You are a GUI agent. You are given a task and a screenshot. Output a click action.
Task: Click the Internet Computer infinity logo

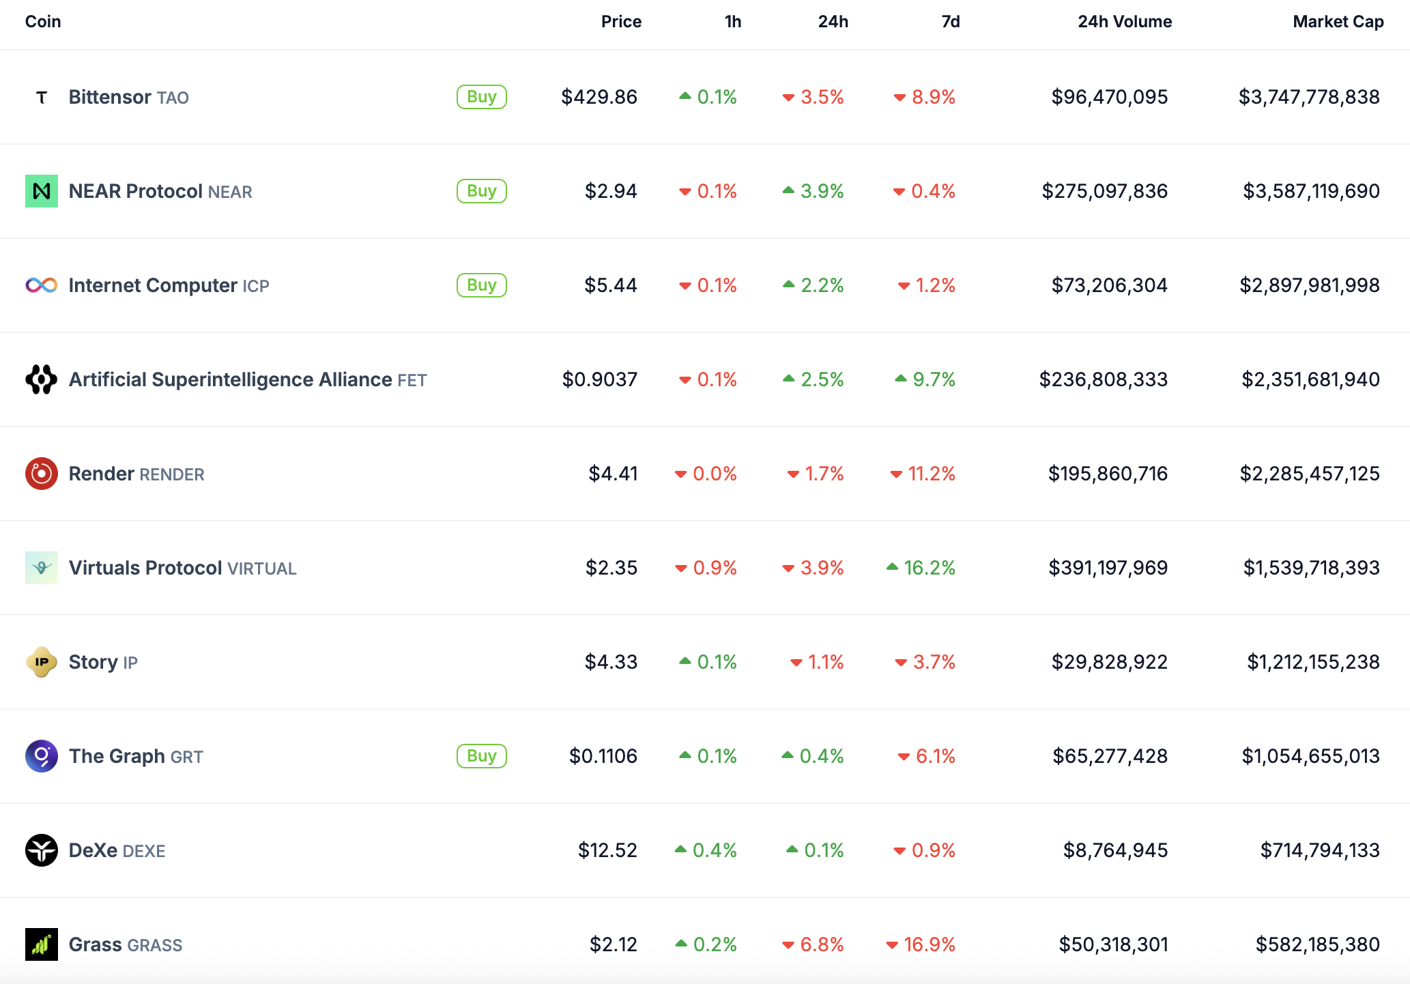click(41, 285)
